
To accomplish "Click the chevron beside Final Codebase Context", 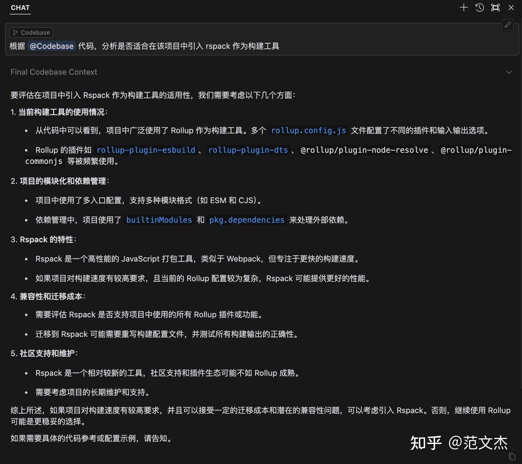I will click(x=509, y=72).
